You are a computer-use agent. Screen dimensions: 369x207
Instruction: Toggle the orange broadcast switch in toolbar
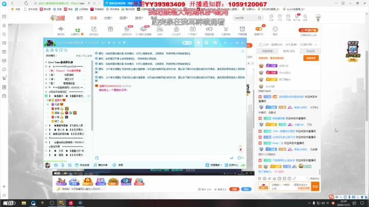point(259,29)
